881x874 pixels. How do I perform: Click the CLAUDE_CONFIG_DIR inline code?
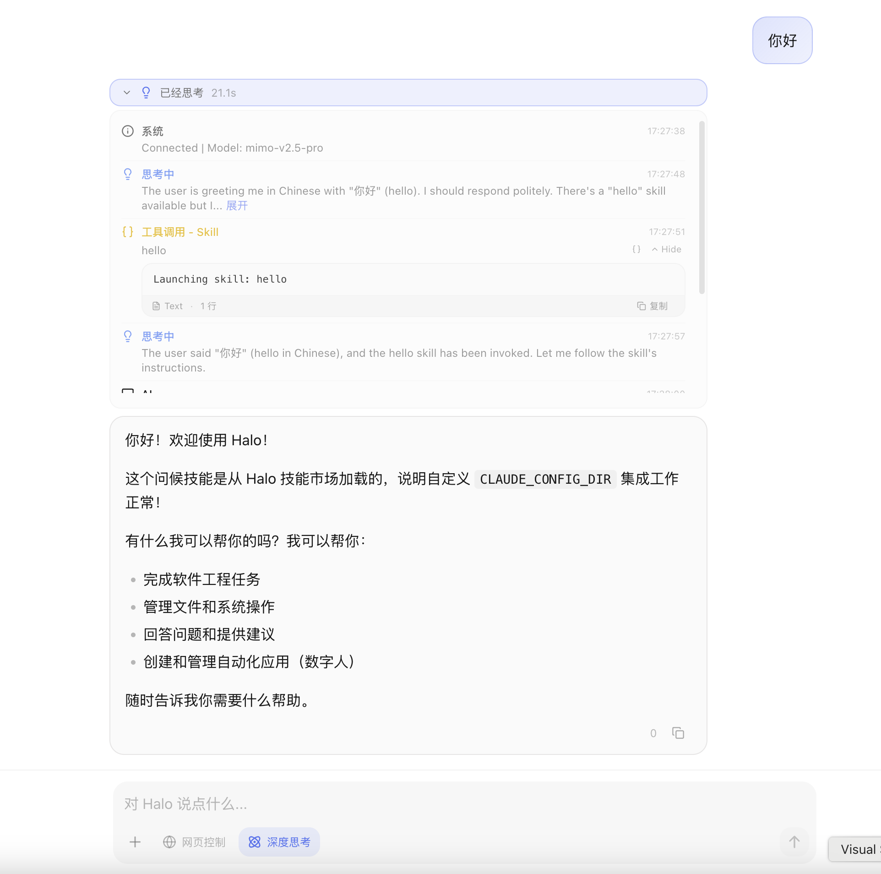[x=545, y=479]
